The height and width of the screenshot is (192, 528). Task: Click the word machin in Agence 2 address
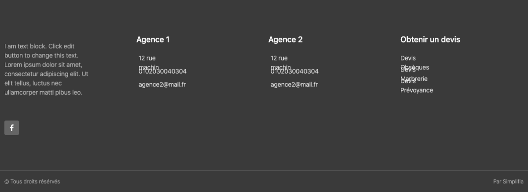(281, 67)
